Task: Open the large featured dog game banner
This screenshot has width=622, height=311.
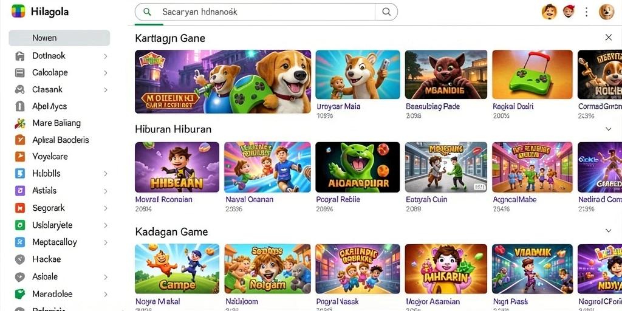Action: pyautogui.click(x=223, y=82)
